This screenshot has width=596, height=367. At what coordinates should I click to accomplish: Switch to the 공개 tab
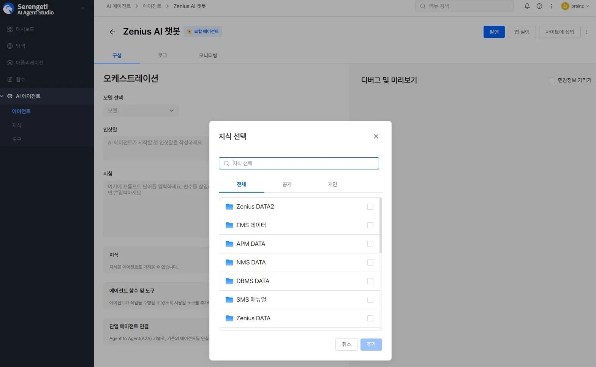[x=287, y=185]
